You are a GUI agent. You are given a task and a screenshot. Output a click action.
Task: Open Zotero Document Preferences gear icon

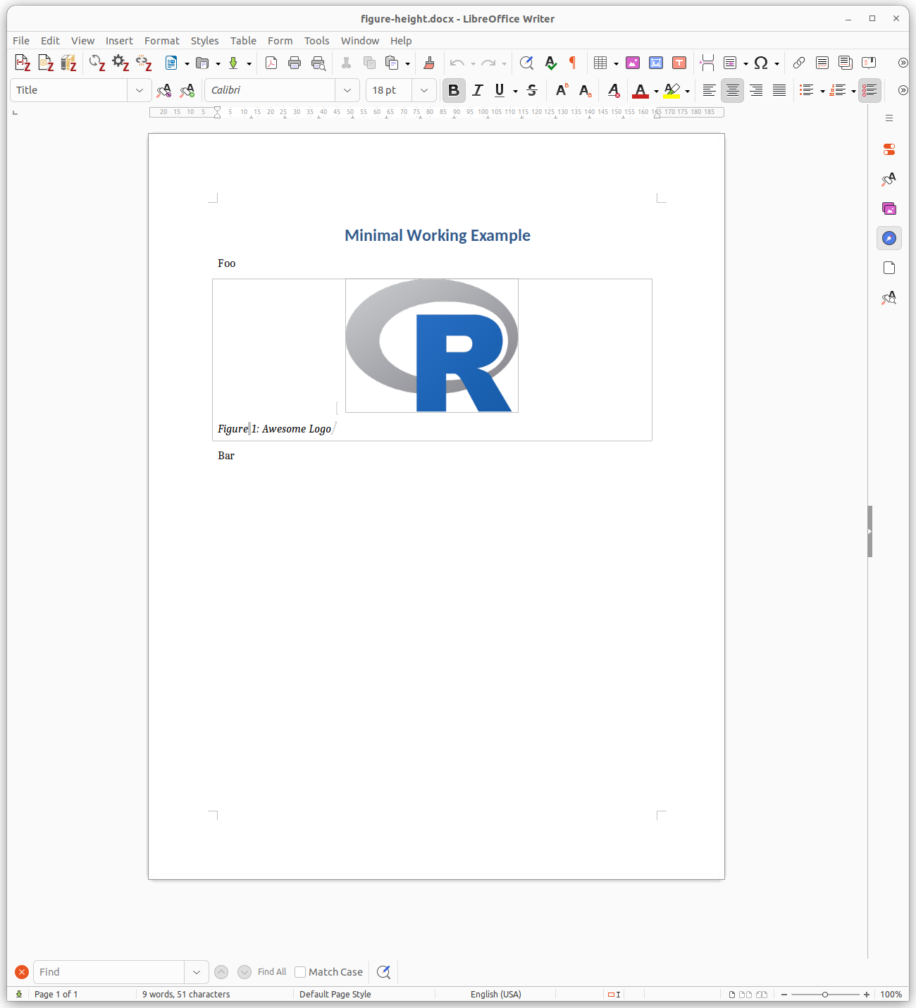tap(120, 63)
